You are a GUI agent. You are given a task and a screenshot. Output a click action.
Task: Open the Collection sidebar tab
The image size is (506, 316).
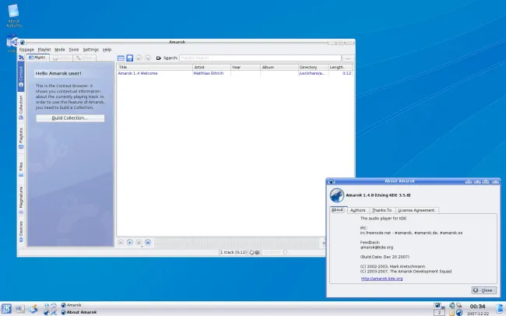21,107
